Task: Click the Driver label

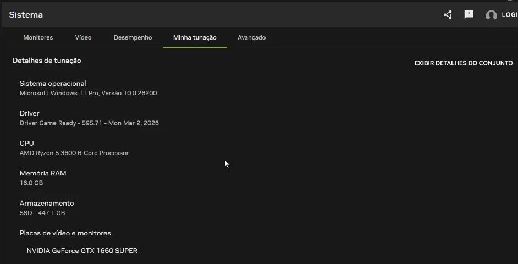Action: (29, 113)
